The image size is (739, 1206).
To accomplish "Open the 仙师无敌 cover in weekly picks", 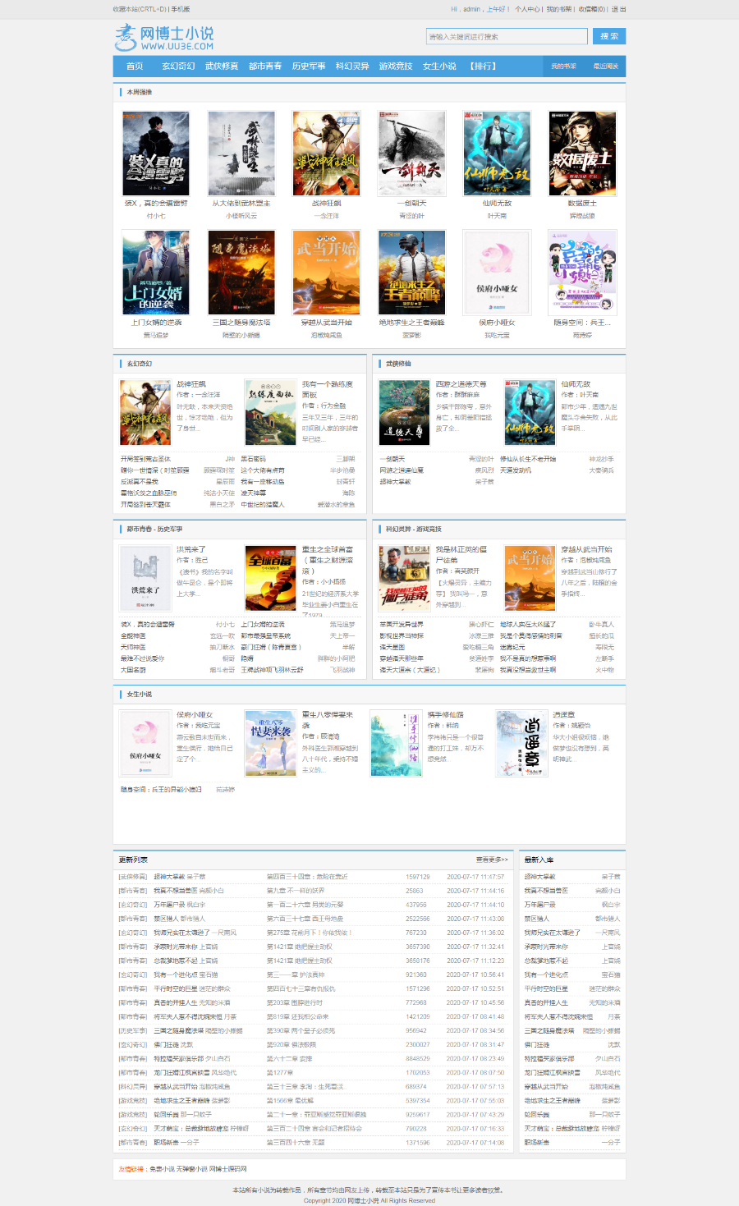I will click(497, 154).
